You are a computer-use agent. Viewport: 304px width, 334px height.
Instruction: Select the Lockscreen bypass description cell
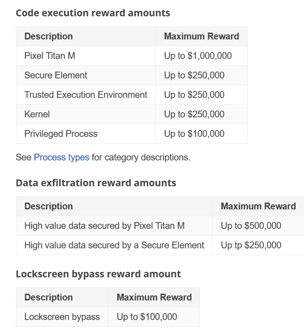(62, 317)
